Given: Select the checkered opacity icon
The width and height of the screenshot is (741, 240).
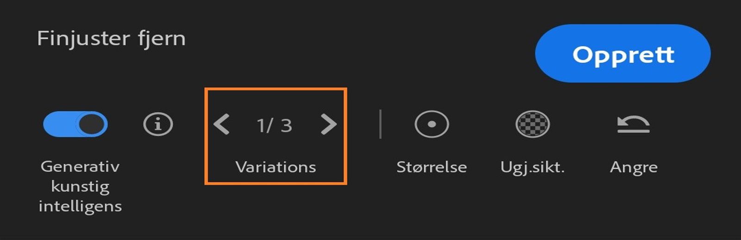Looking at the screenshot, I should 533,124.
